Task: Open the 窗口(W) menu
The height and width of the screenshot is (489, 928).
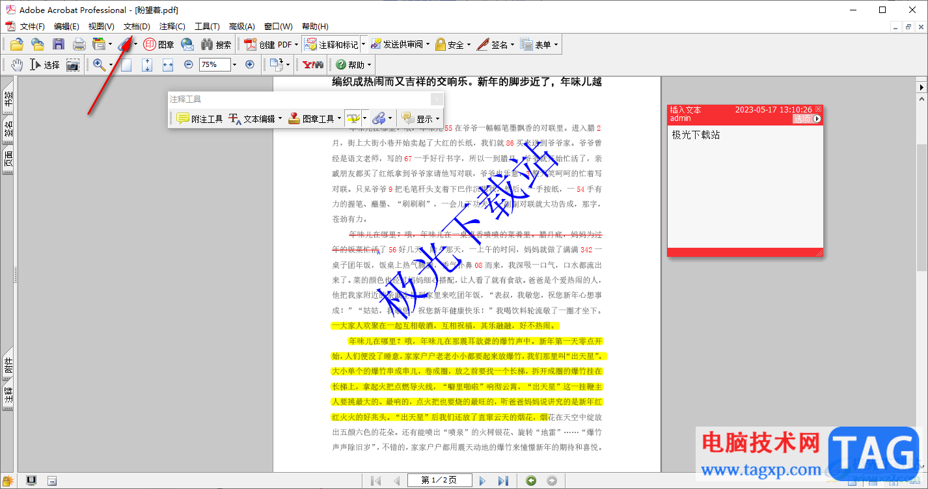Action: tap(279, 27)
